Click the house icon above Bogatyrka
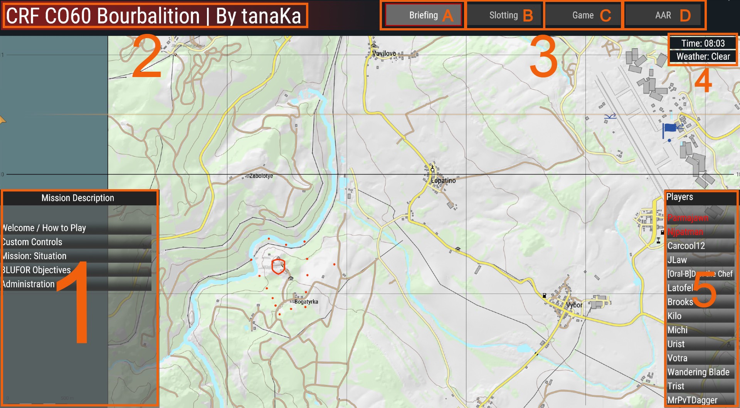The width and height of the screenshot is (740, 408). point(291,278)
